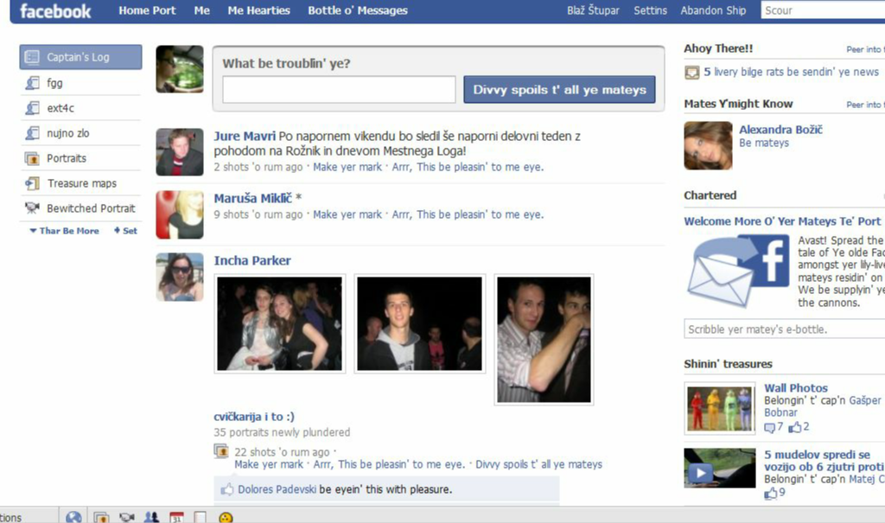
Task: Open Jure Mavri's profile name
Action: pyautogui.click(x=245, y=136)
